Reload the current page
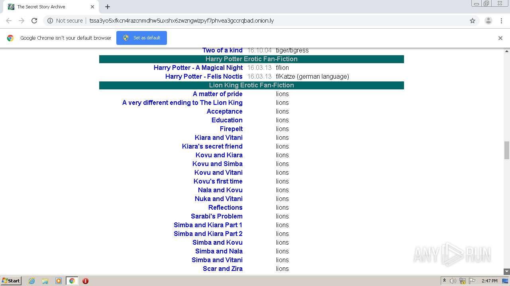Image resolution: width=510 pixels, height=286 pixels. point(34,21)
